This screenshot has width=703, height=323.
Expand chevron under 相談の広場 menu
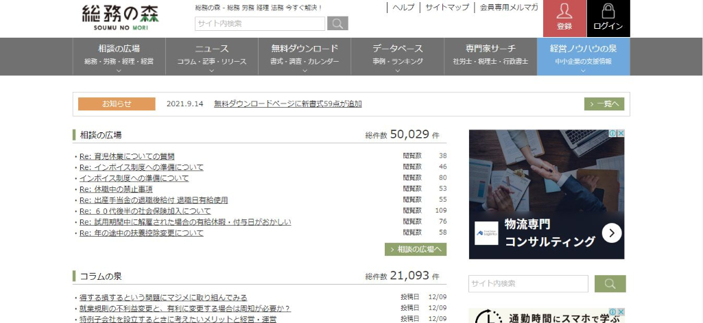pos(119,71)
